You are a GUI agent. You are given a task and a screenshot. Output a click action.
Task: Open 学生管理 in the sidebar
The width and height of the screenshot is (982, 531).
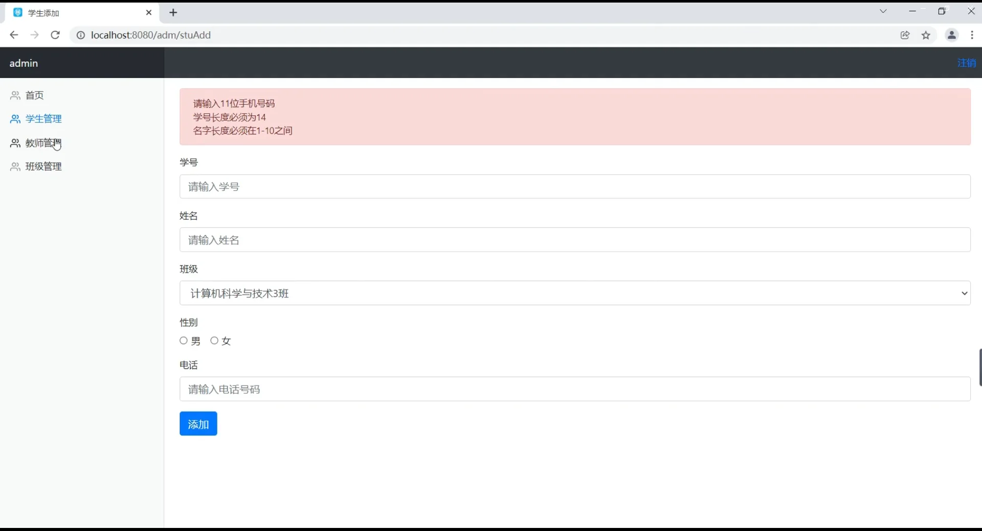[43, 118]
